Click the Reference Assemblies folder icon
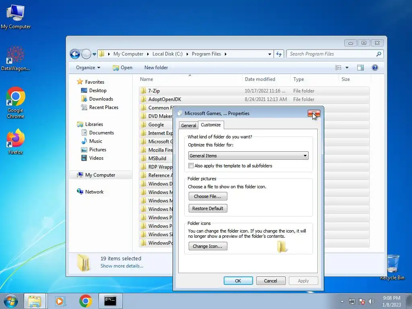This screenshot has height=309, width=412. [143, 175]
